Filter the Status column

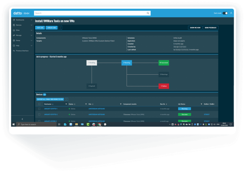tap(86, 104)
